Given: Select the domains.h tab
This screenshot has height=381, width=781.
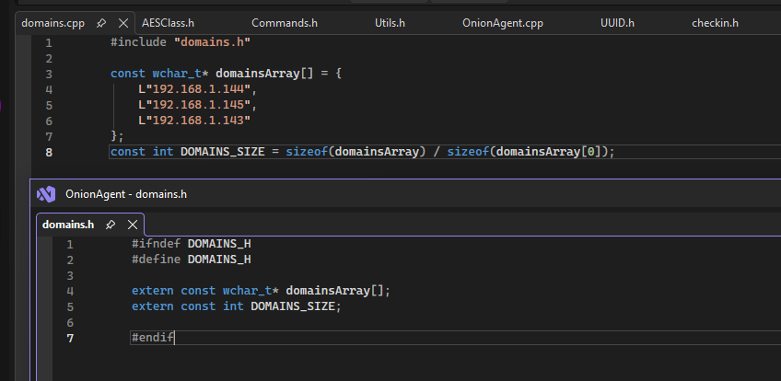Looking at the screenshot, I should pos(68,225).
